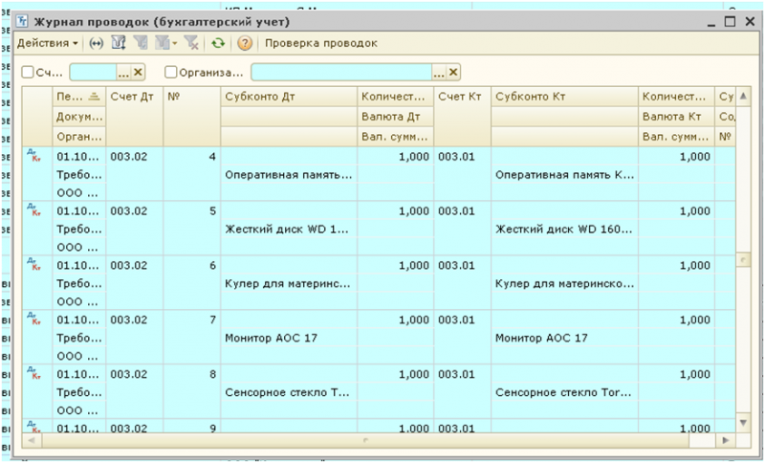Viewport: 765px width, 463px height.
Task: Toggle the Организа... filter checkbox
Action: [171, 73]
